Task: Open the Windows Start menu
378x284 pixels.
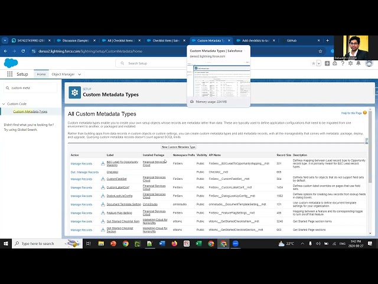Action: (x=6, y=244)
